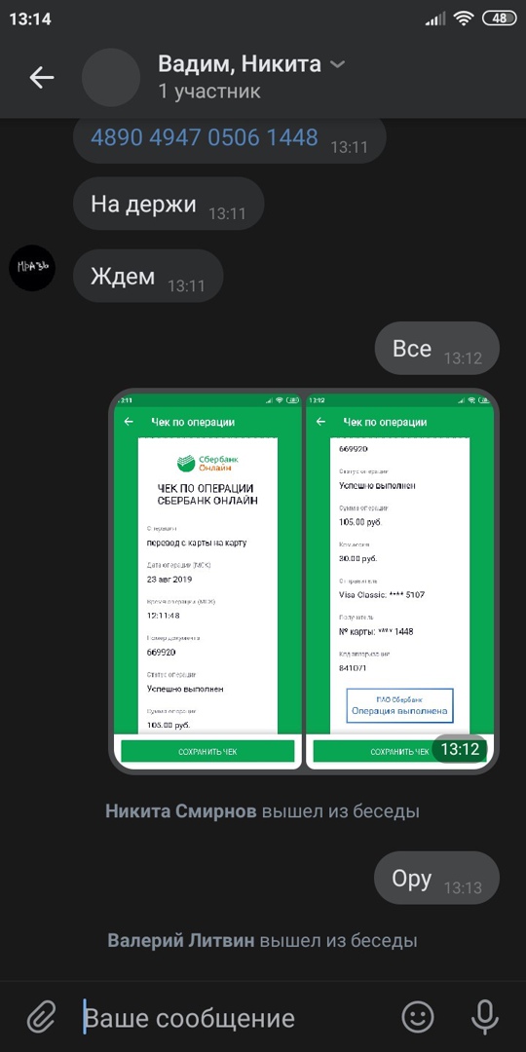Select the 'Ору' outgoing message bubble
Viewport: 526px width, 1052px height.
pos(436,879)
